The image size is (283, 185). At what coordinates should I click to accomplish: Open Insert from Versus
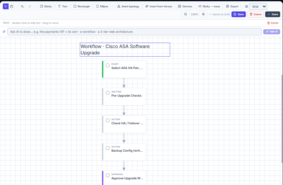pos(159,6)
